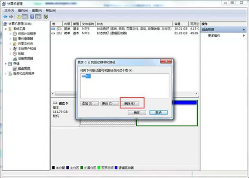This screenshot has height=178, width=249.
Task: Open the 操作(A) menu
Action: (x=23, y=10)
